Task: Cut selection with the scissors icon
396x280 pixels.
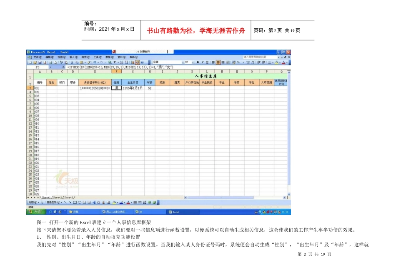Action: 72,62
